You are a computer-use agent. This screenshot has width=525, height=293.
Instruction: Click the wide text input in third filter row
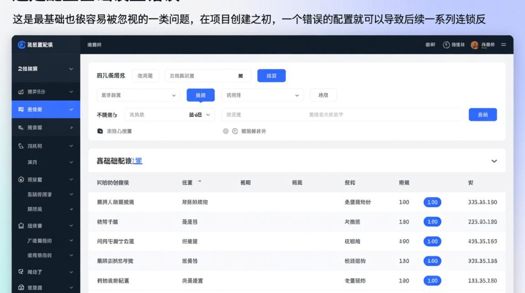tap(342, 115)
